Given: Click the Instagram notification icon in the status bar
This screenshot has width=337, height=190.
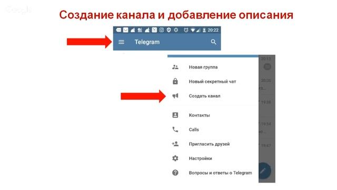Looking at the screenshot, I should pos(162,30).
